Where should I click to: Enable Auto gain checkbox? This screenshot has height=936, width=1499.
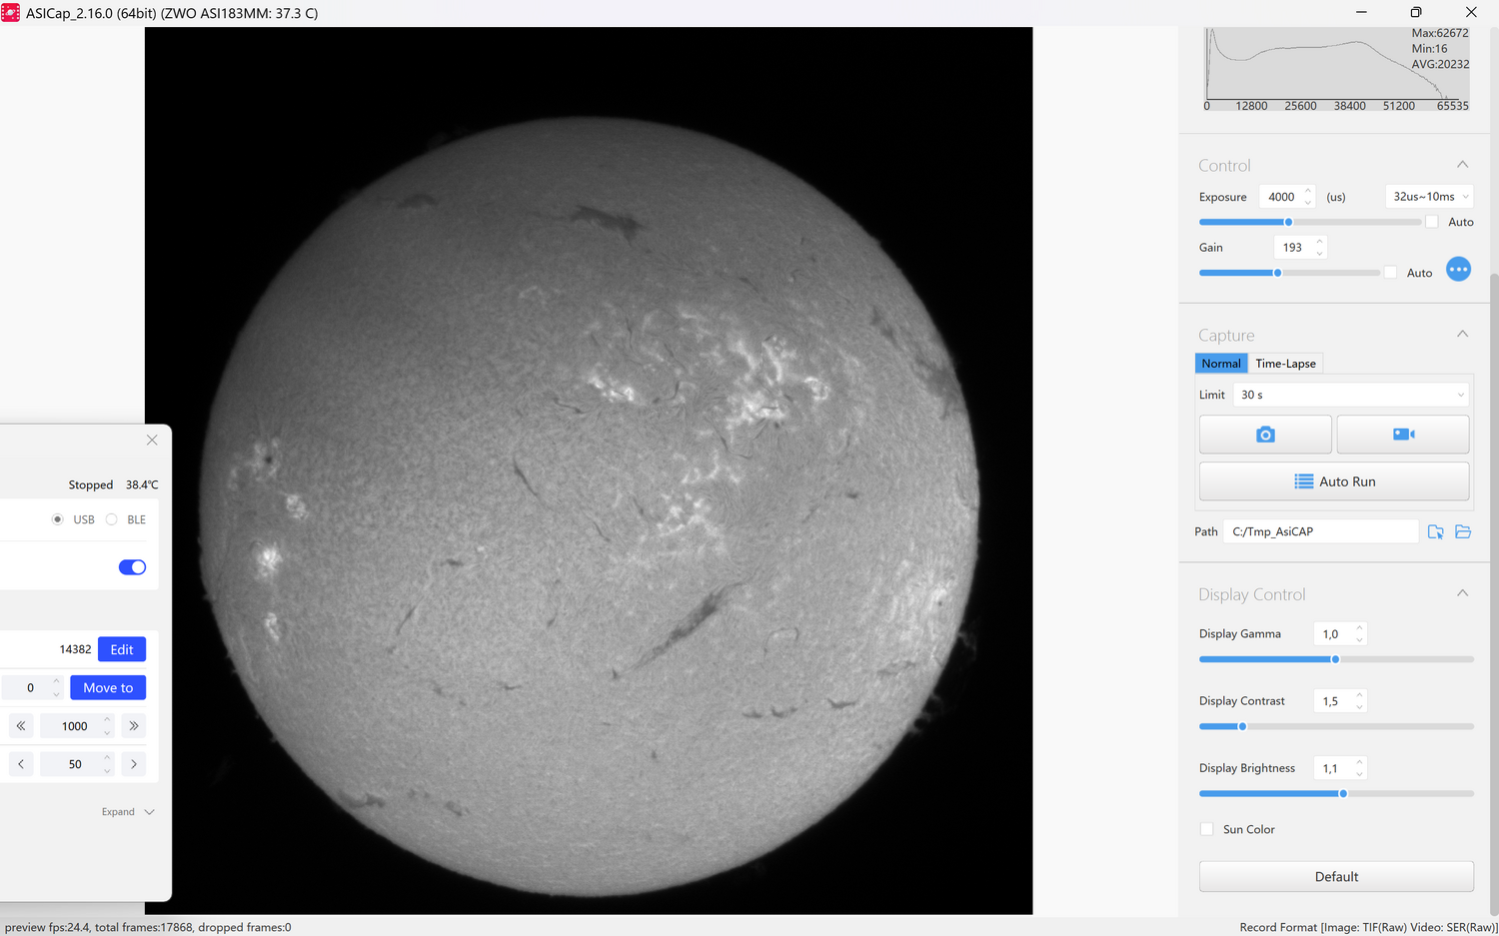(x=1390, y=273)
